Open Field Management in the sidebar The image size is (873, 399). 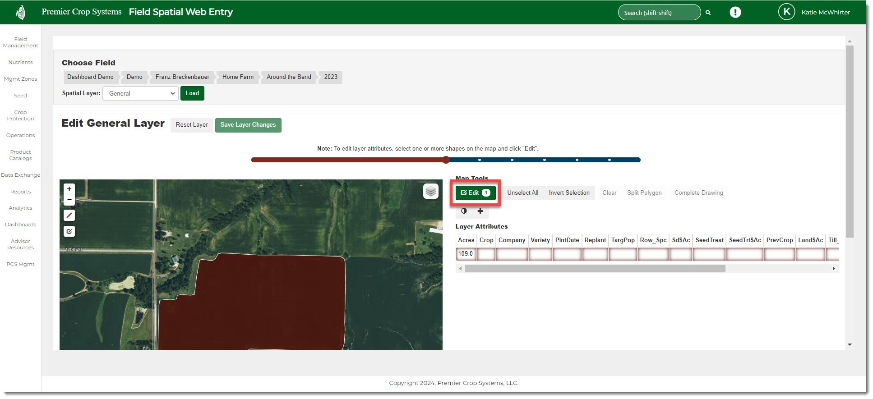tap(20, 42)
